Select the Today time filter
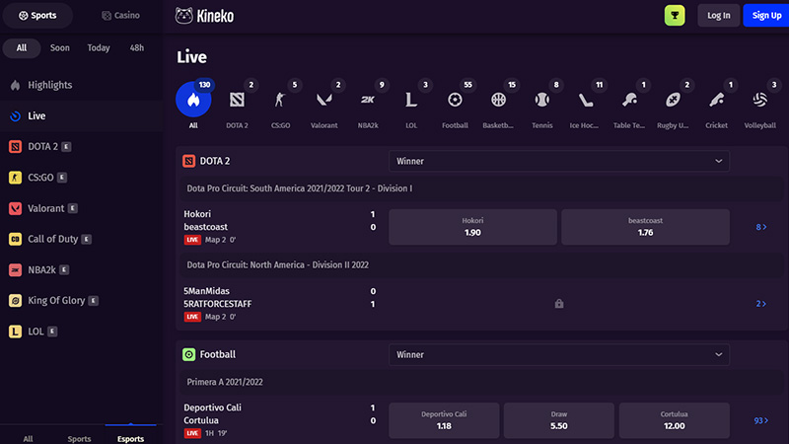The image size is (789, 444). tap(99, 47)
